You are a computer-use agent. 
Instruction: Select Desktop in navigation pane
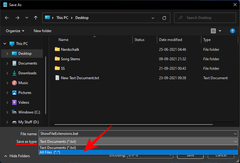[x=25, y=54]
